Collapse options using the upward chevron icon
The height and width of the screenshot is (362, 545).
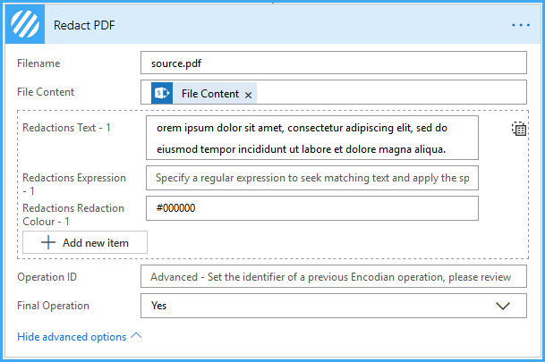pos(136,335)
